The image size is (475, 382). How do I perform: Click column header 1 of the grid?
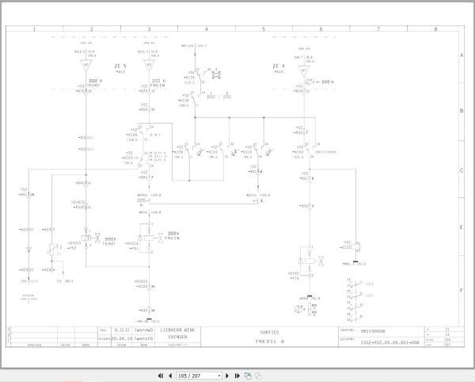coord(34,29)
